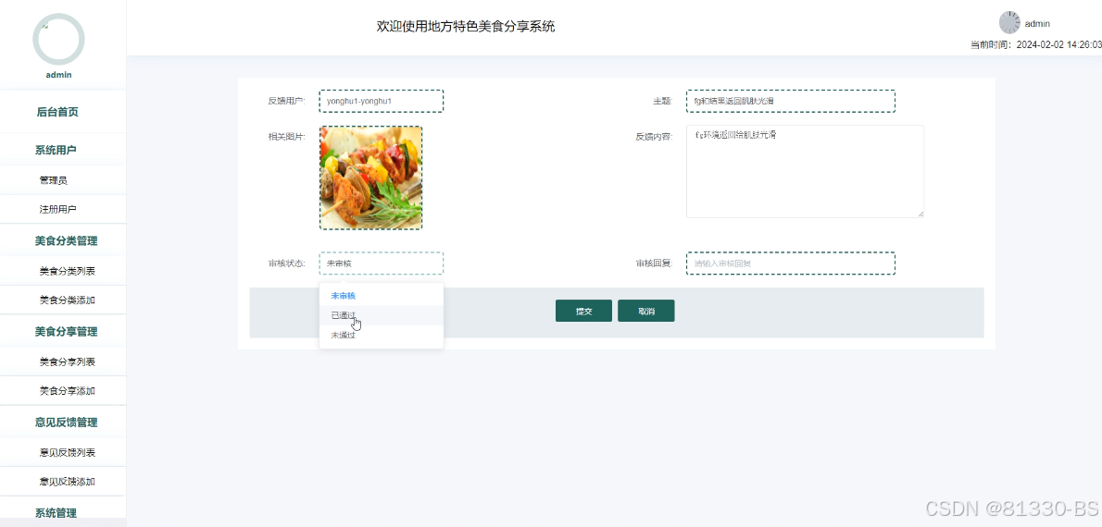Viewport: 1102px width, 527px height.
Task: Open the 注册用户 page
Action: click(x=57, y=209)
